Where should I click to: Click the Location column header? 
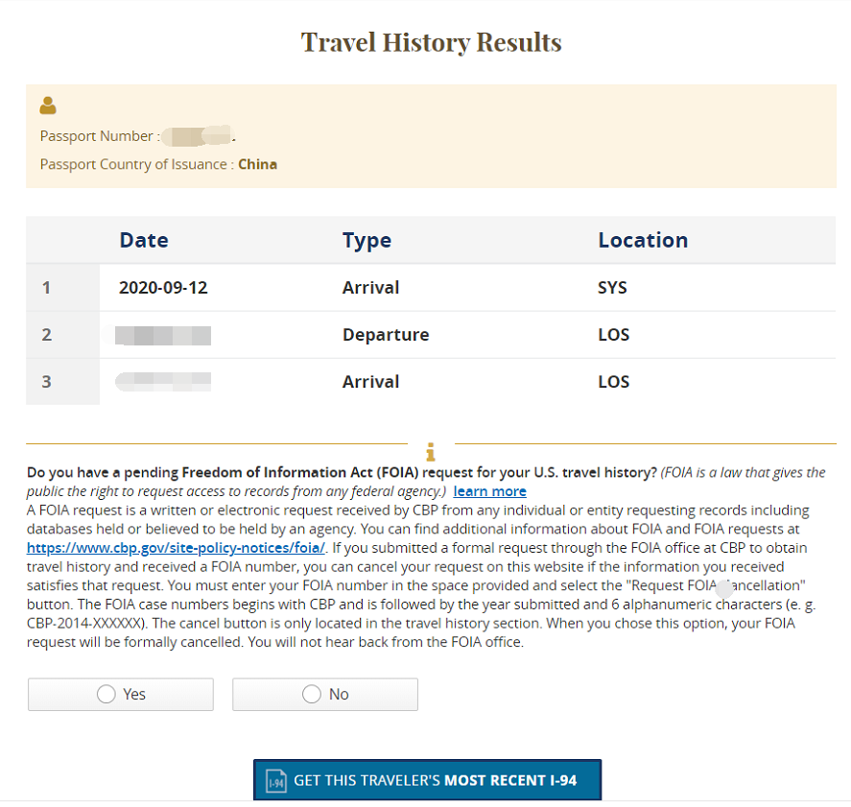pos(643,240)
